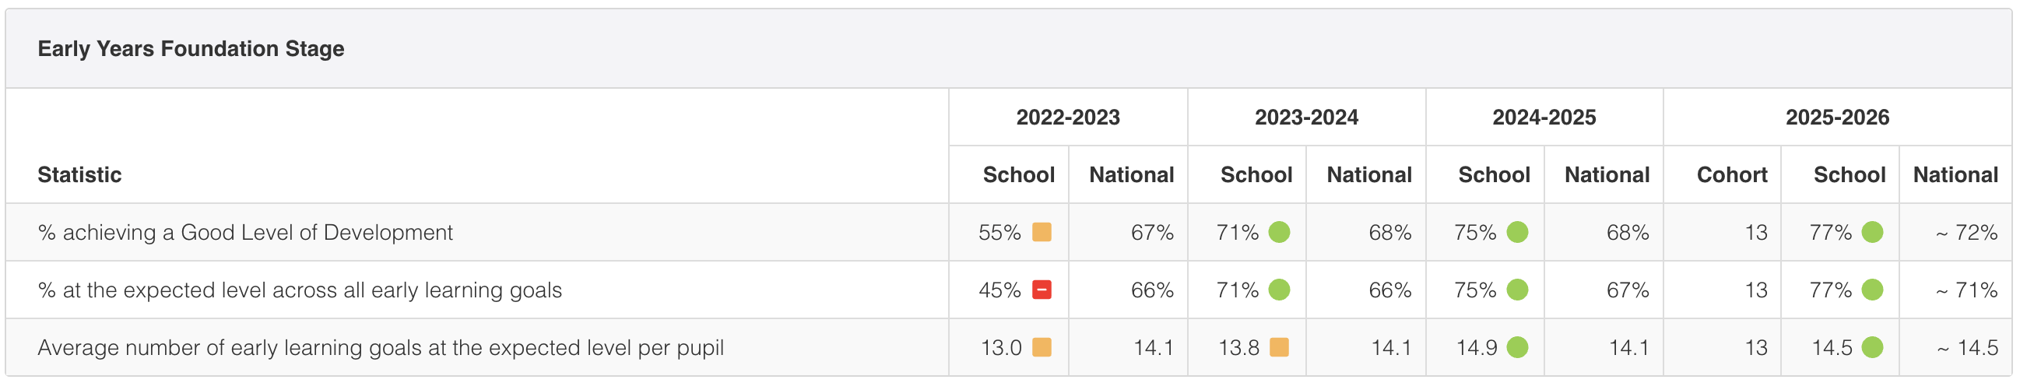Click orange square beside 13.8 in 2023-2024
The image size is (2027, 383).
[x=1279, y=348]
